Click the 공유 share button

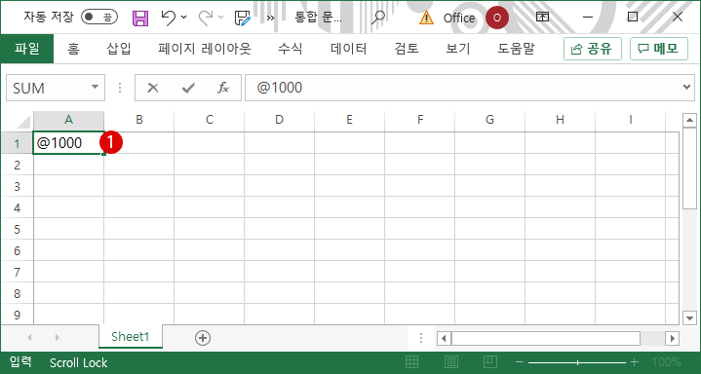coord(593,49)
